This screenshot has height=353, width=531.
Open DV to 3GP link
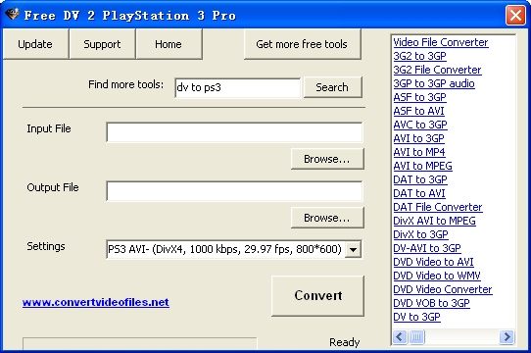[x=417, y=317]
